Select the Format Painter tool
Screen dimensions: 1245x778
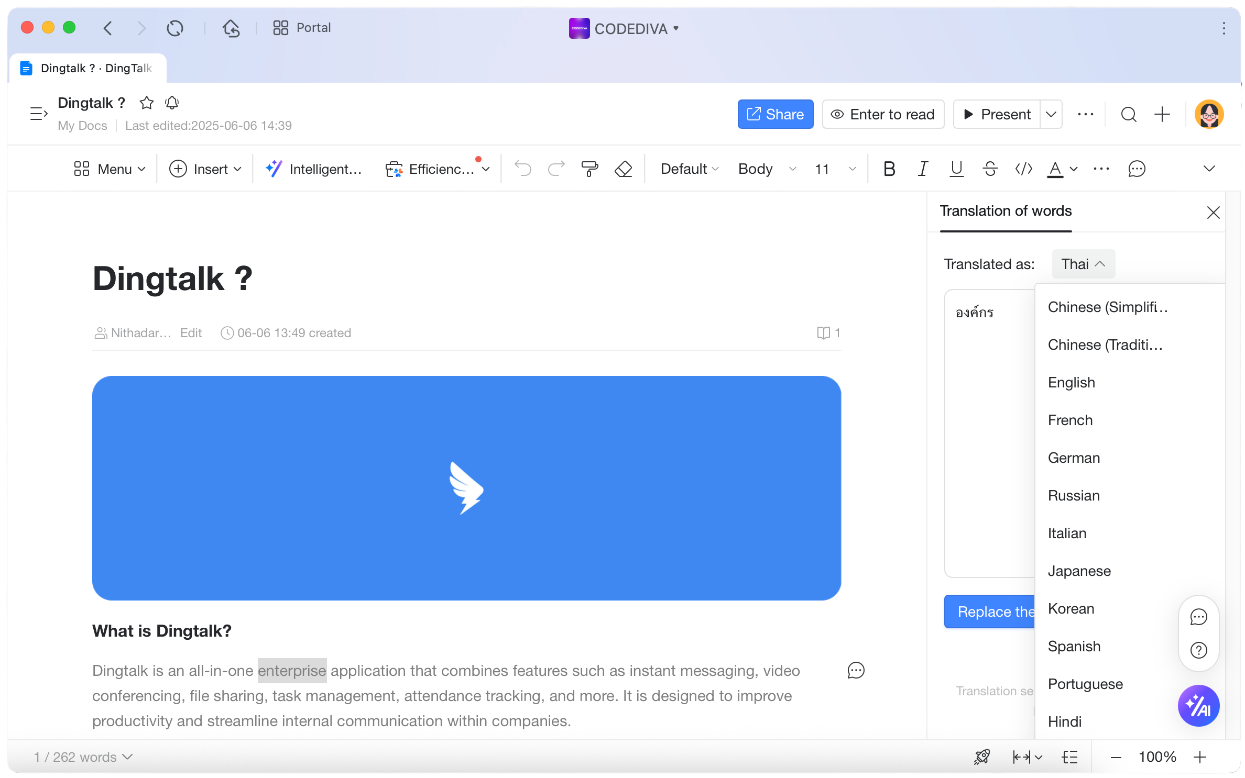pos(591,169)
